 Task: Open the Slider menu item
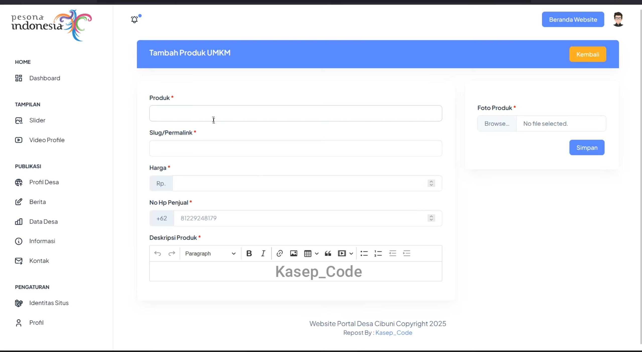[x=30, y=121]
